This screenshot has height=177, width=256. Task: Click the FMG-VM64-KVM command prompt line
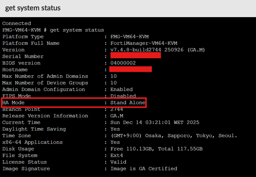pos(53,30)
